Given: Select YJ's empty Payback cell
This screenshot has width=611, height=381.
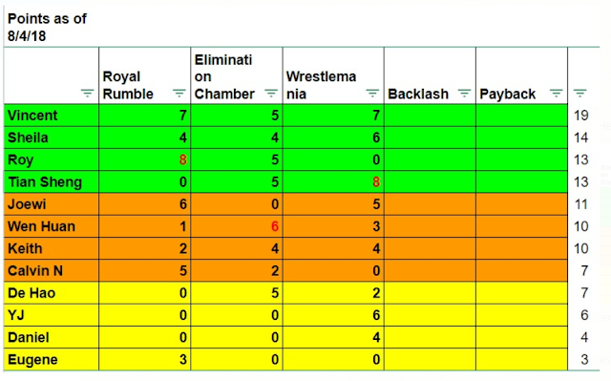Looking at the screenshot, I should click(522, 315).
